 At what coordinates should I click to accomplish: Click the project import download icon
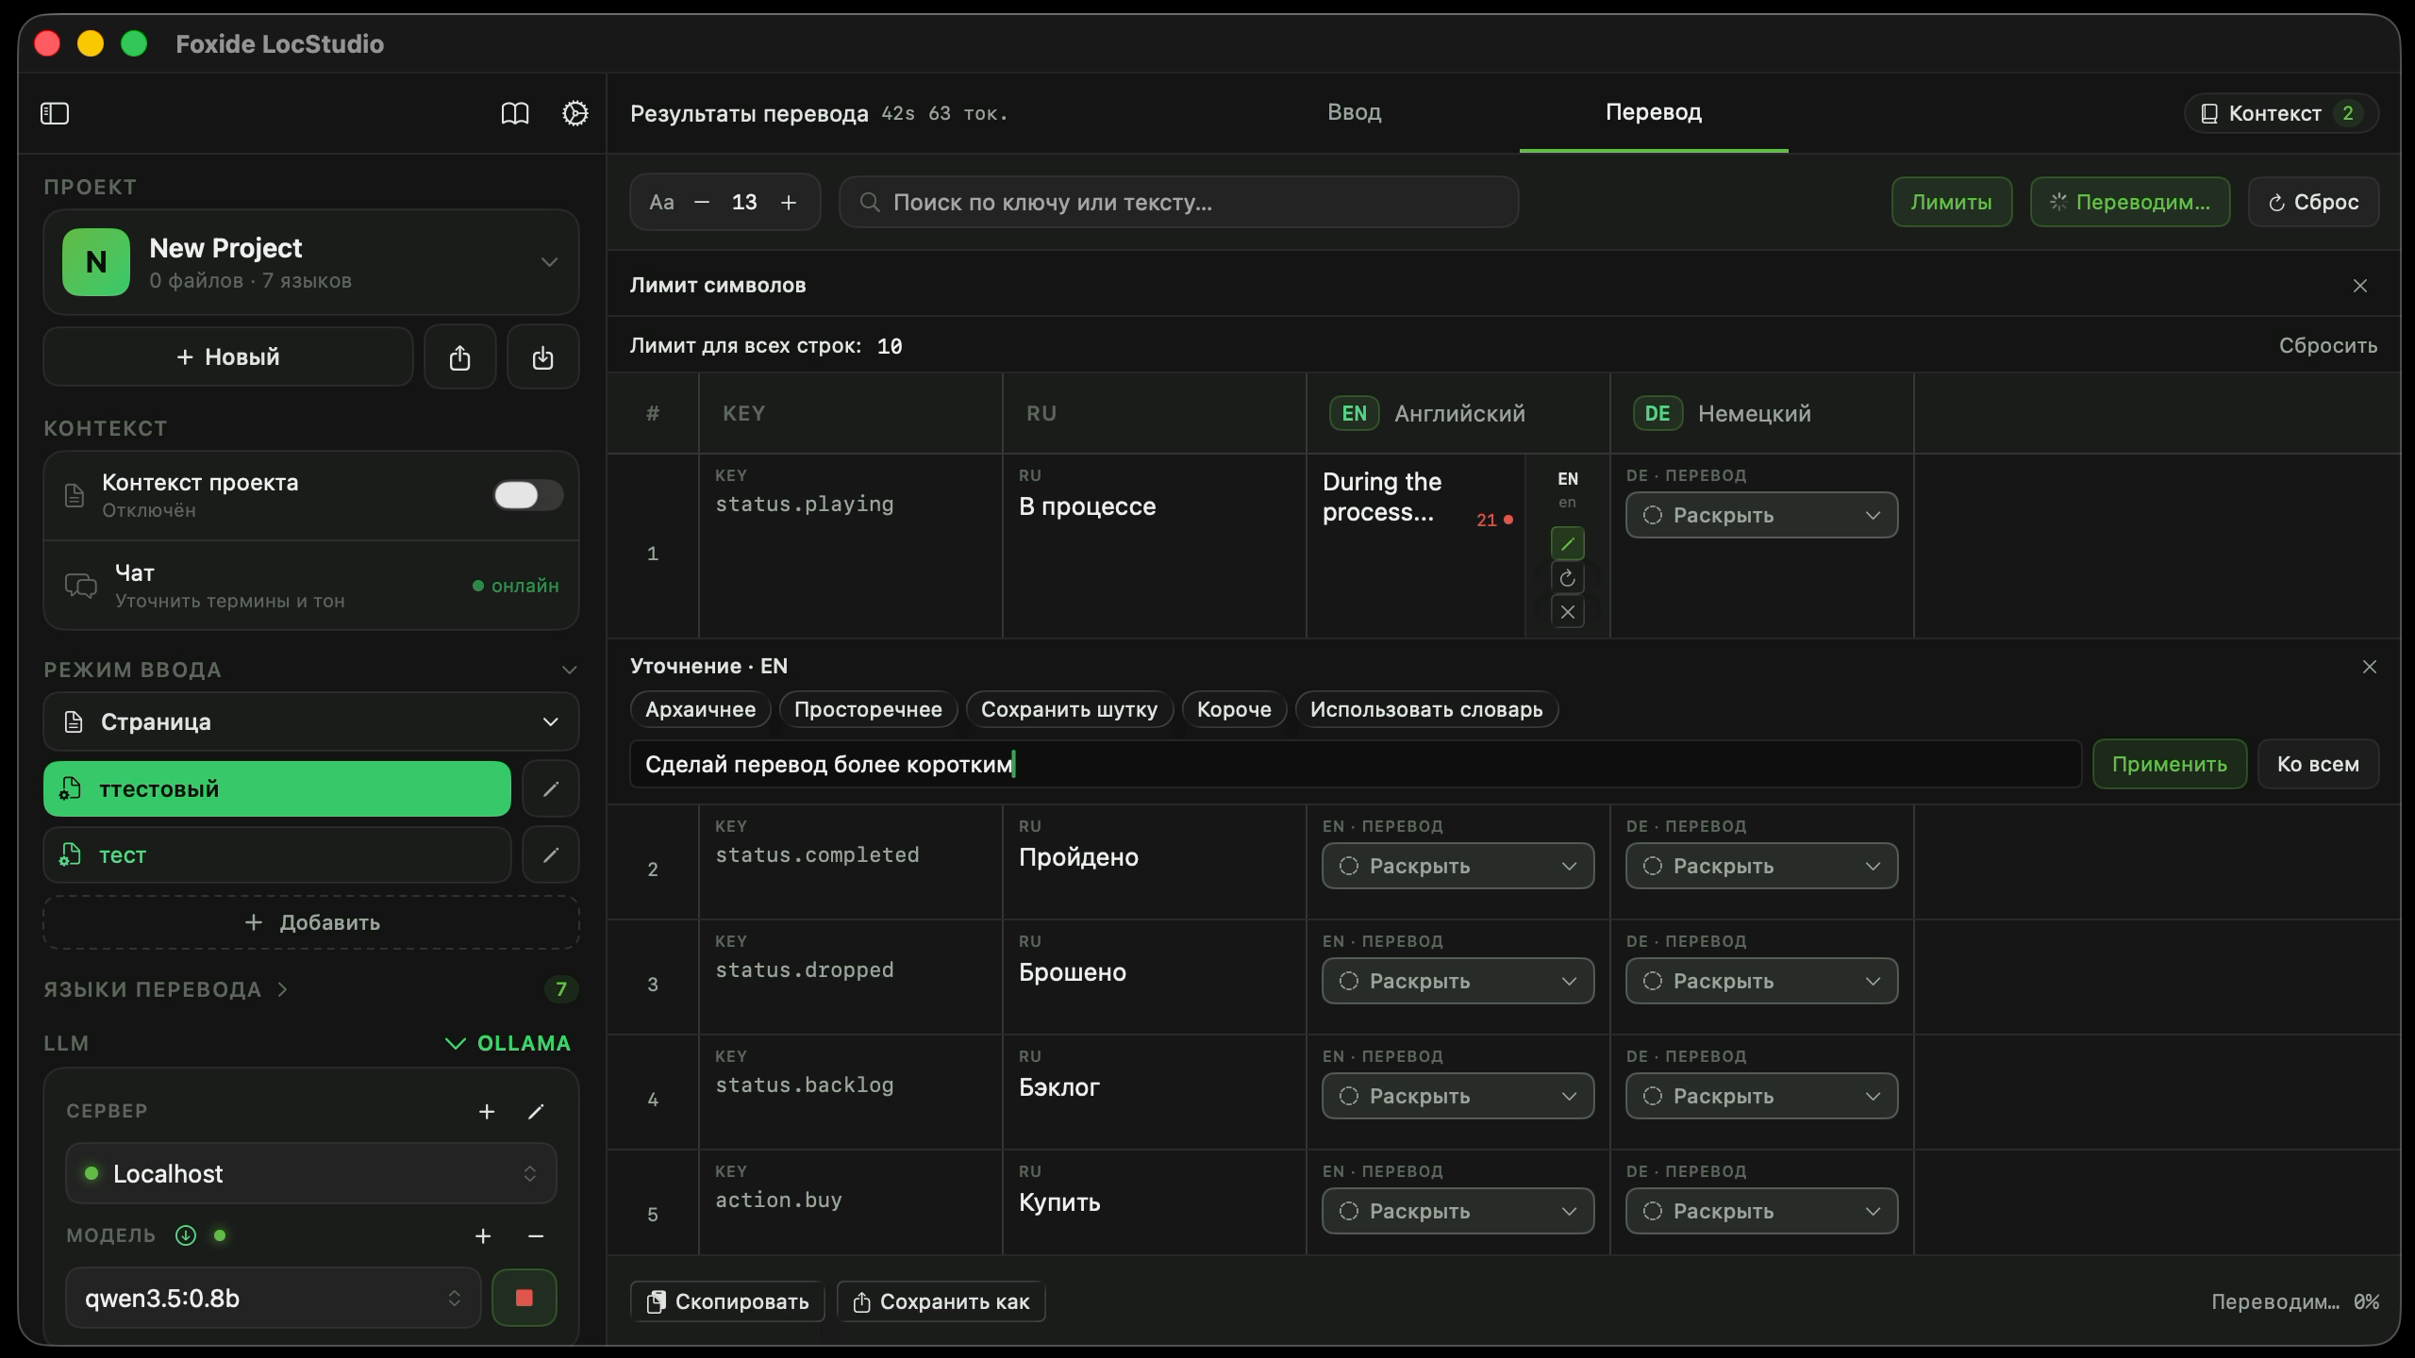point(542,357)
